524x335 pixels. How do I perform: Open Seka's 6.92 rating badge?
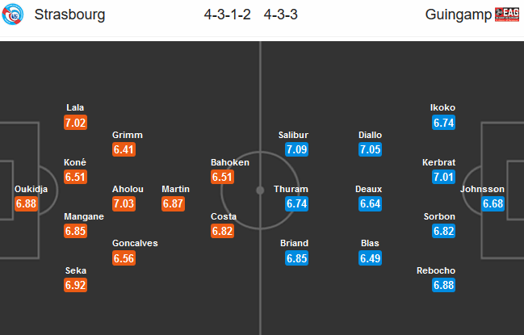coord(75,285)
